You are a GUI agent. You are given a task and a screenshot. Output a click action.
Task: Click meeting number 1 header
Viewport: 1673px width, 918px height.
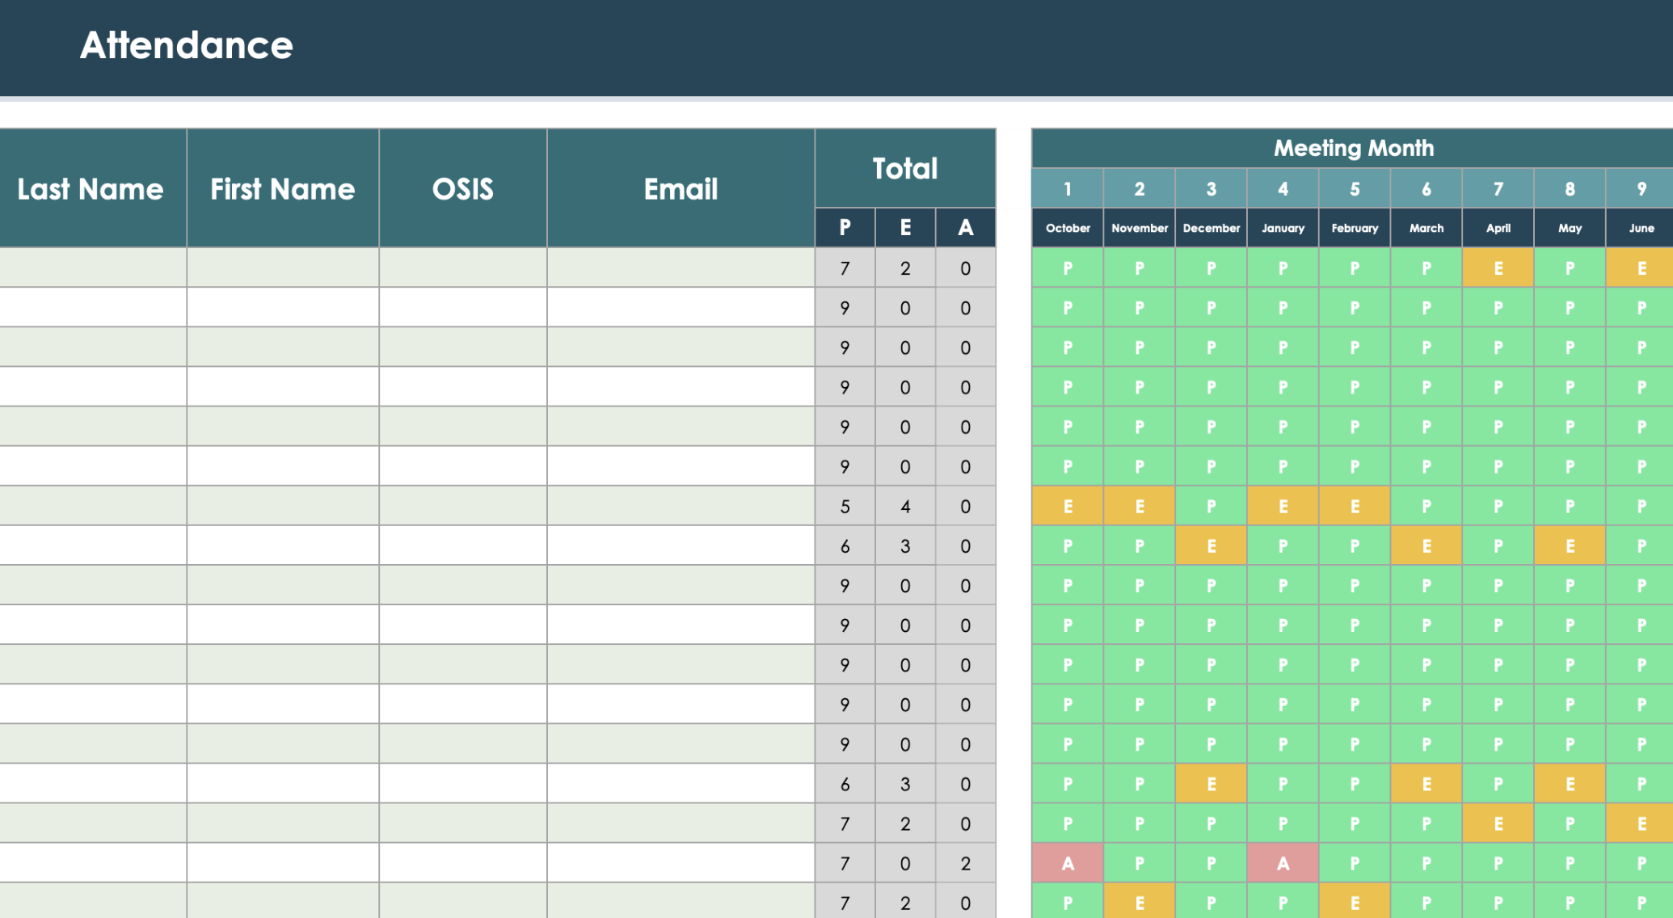pyautogui.click(x=1068, y=189)
